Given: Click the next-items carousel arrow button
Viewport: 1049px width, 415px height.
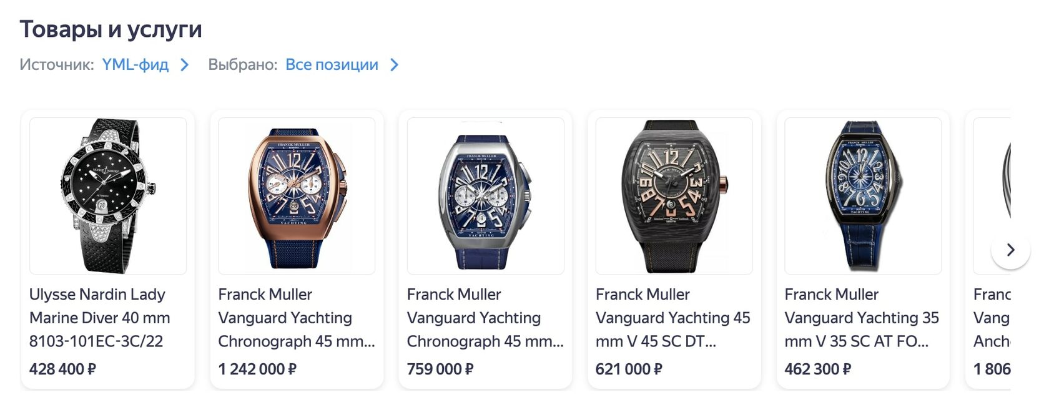Looking at the screenshot, I should (x=1010, y=250).
